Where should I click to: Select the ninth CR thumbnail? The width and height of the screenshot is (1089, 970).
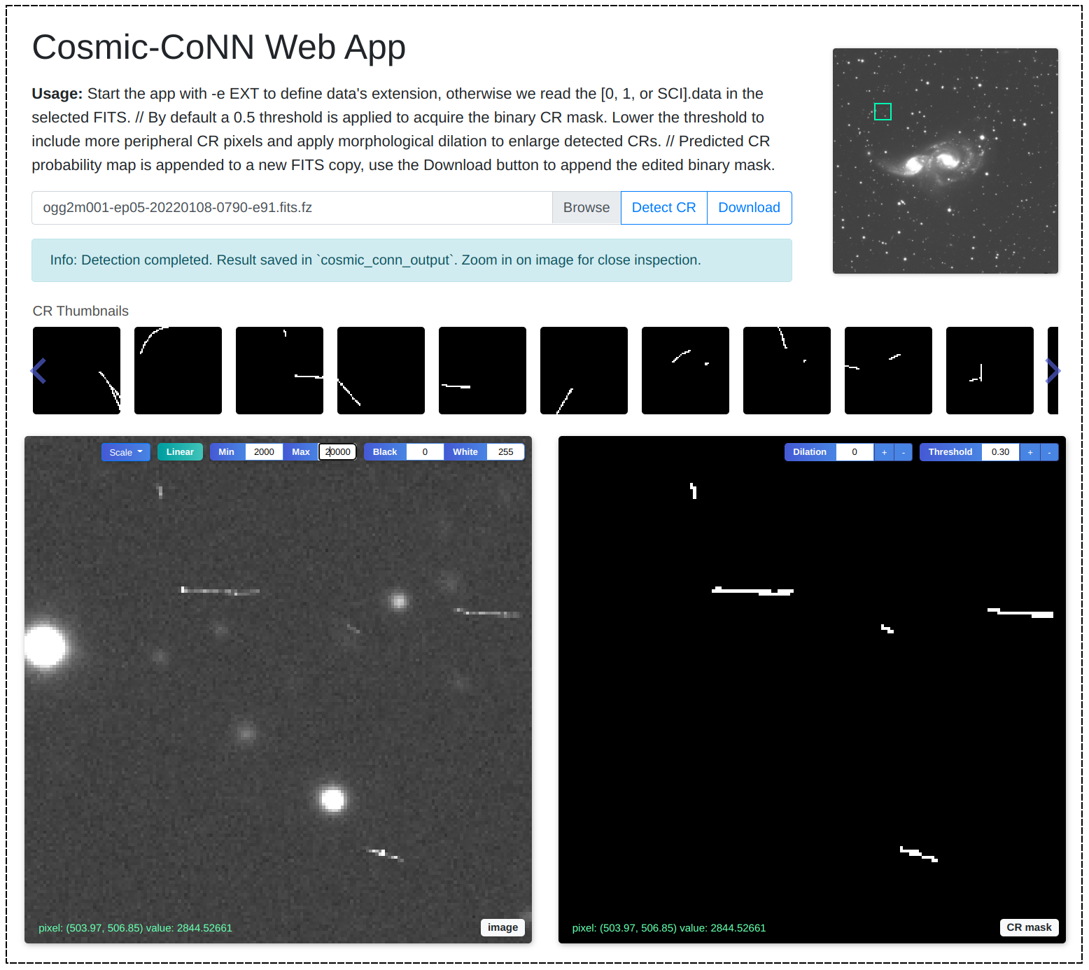coord(888,370)
